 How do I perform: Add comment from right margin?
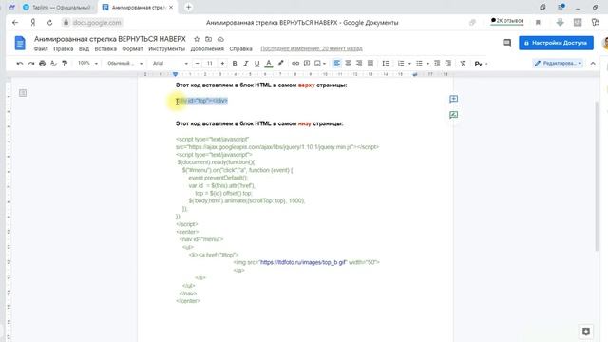pos(453,99)
